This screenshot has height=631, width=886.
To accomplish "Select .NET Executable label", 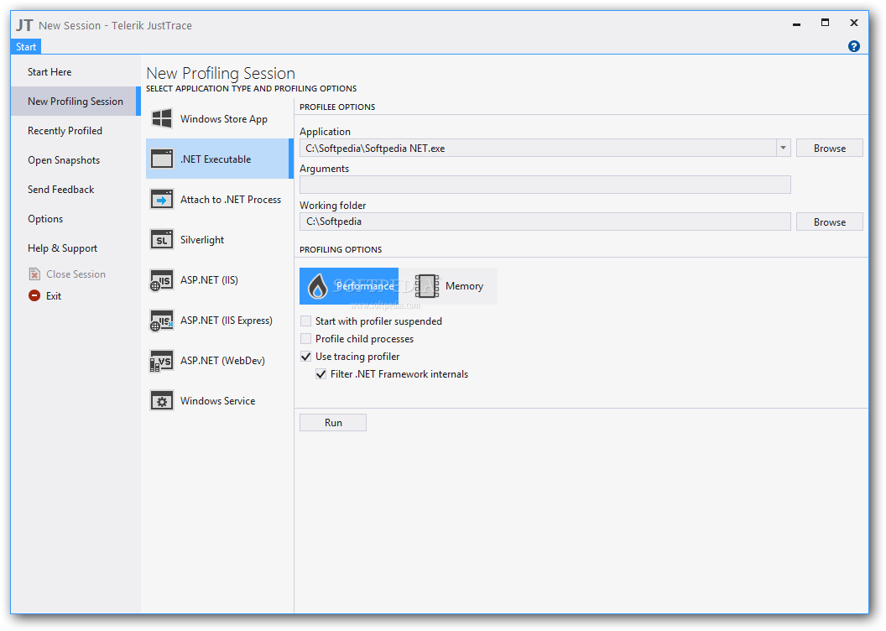I will [x=216, y=159].
